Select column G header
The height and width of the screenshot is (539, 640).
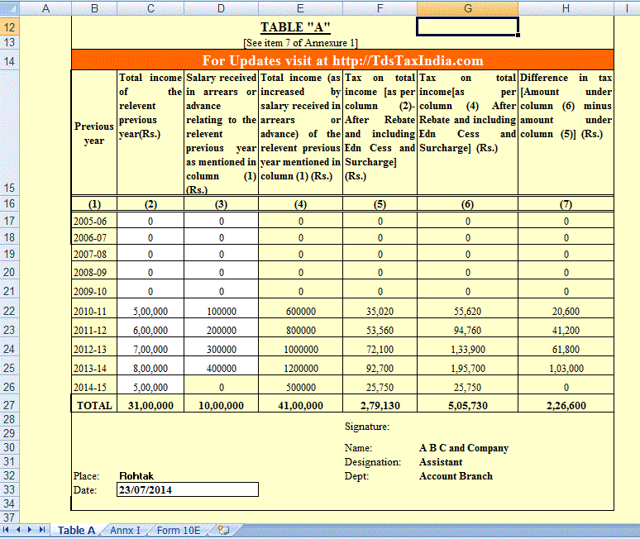click(467, 8)
